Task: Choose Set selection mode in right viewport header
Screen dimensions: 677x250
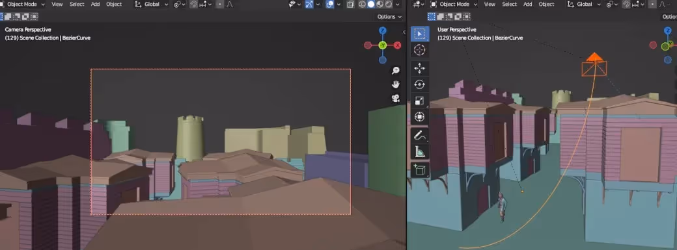Action: click(431, 17)
